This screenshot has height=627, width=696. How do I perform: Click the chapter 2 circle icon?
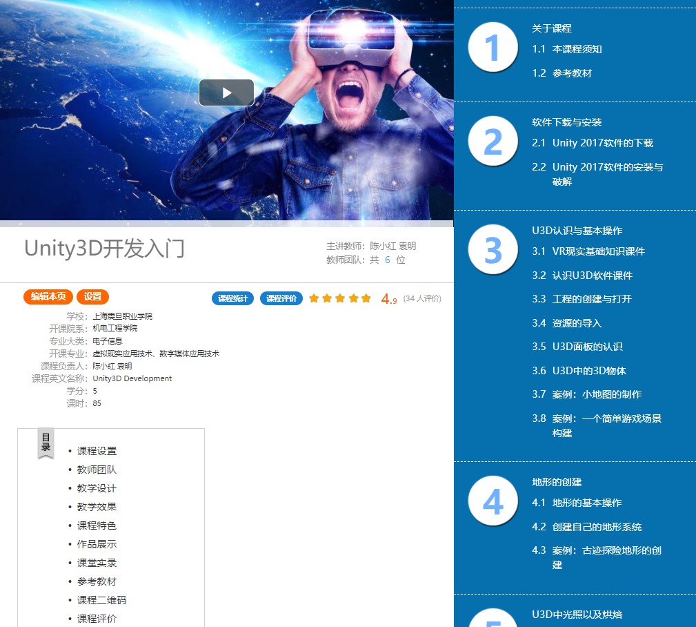(x=493, y=142)
